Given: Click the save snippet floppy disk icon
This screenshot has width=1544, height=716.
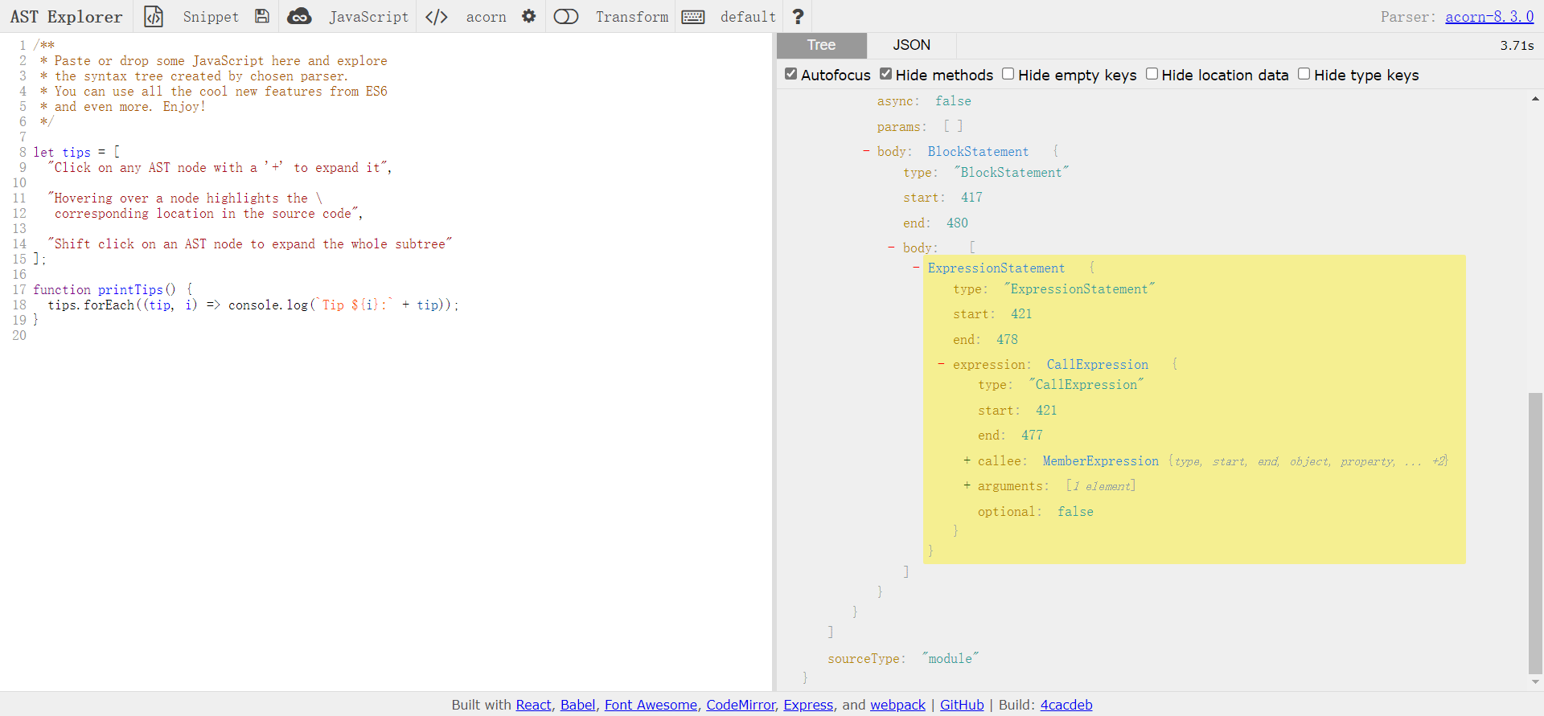Looking at the screenshot, I should pyautogui.click(x=262, y=16).
